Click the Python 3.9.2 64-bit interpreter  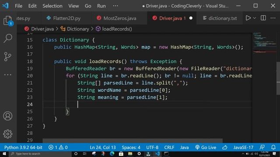click(23, 147)
